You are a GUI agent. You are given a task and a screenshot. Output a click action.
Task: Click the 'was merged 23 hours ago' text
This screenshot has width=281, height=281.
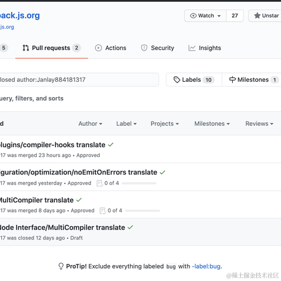39,155
